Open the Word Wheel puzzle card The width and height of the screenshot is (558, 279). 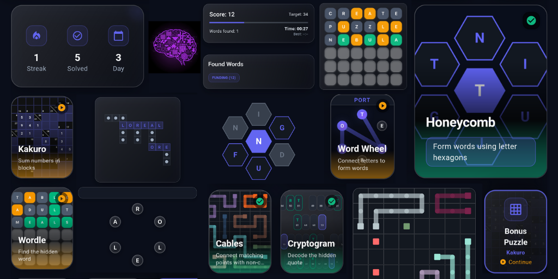(362, 137)
